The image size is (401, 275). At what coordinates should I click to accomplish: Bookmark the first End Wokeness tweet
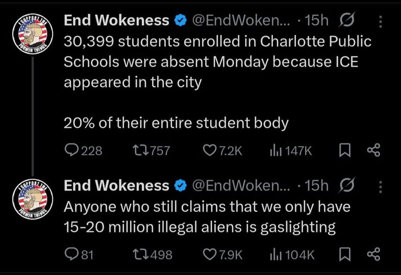pos(345,150)
